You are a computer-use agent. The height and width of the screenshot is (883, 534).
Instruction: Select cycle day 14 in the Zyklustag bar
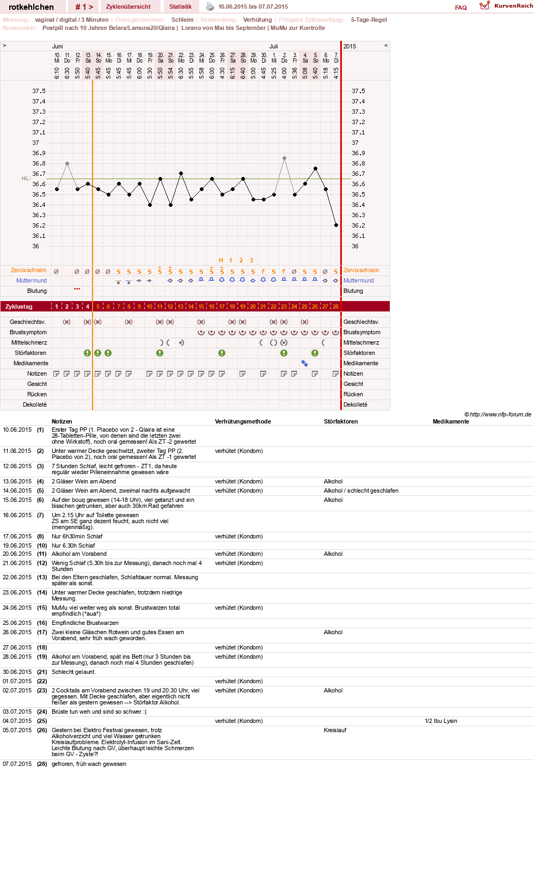[x=191, y=306]
